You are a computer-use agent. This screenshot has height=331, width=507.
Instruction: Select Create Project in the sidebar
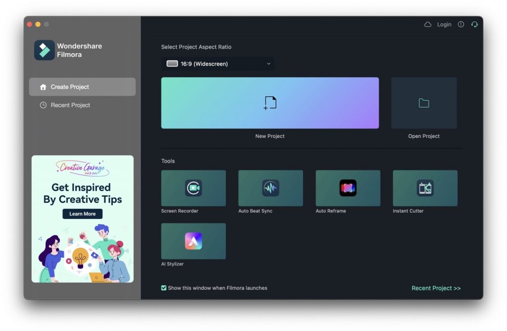(x=82, y=87)
